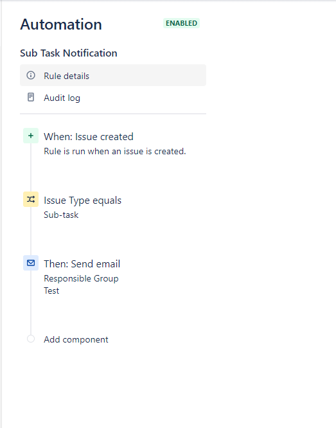The image size is (336, 428).
Task: Select the Issue Type equals condition
Action: [x=82, y=201]
